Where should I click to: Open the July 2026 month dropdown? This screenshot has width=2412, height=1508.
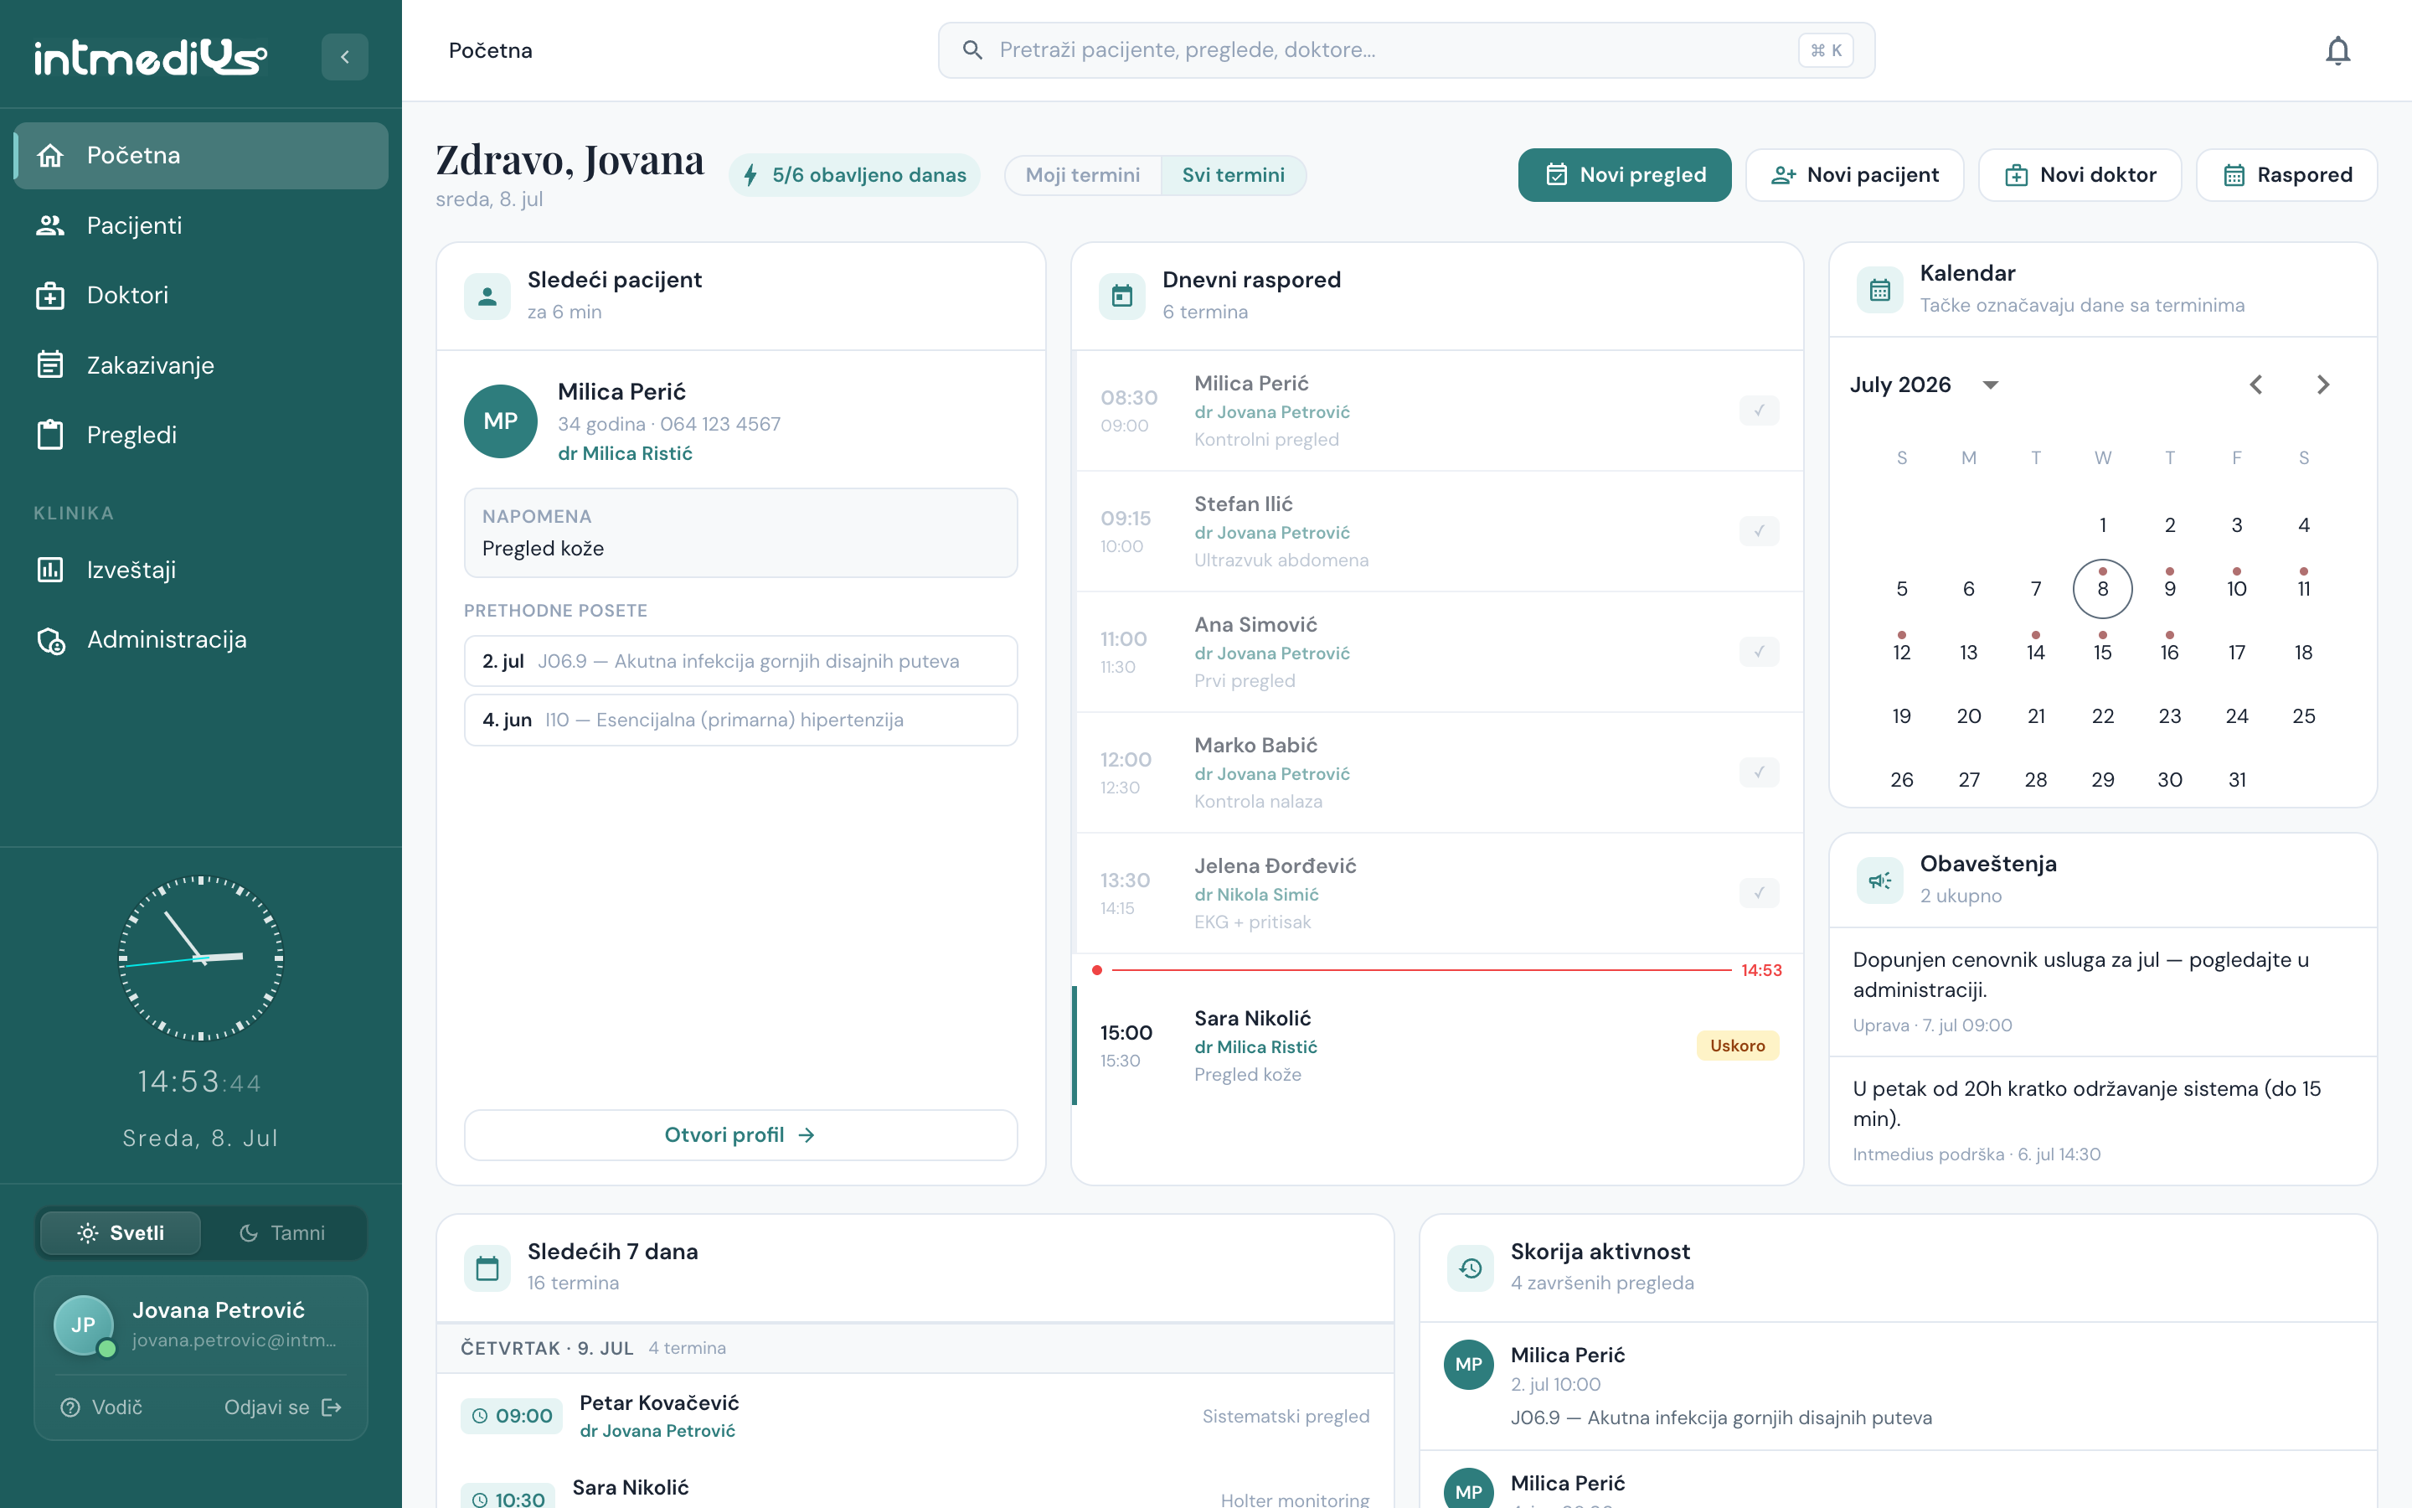click(x=1924, y=385)
